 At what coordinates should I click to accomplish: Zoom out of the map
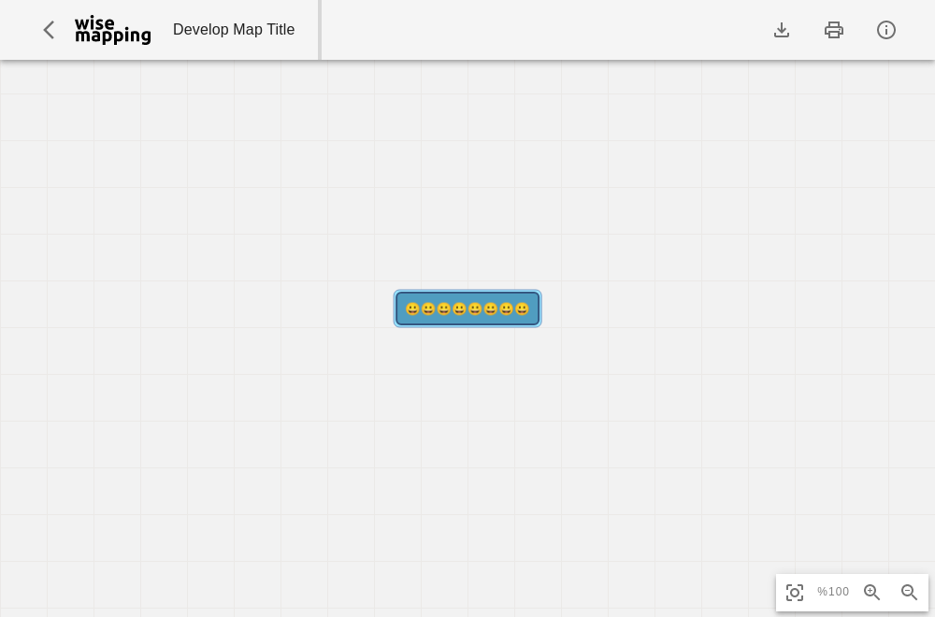click(909, 592)
